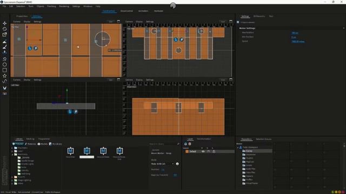
Task: Click the My Library button
Action: (x=55, y=144)
